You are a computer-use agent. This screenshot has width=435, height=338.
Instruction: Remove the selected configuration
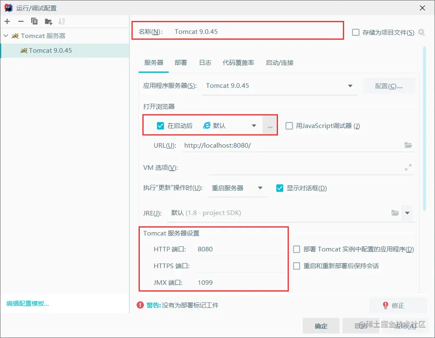click(21, 21)
